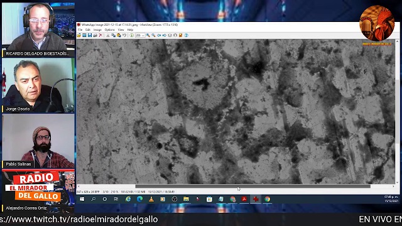Click the Print toolbar icon
Viewport: 402px width, 226px height.
[95, 35]
